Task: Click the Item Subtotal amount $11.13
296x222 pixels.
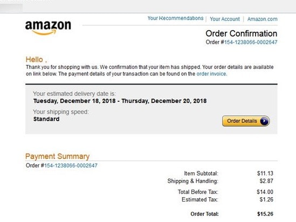Action: click(x=265, y=174)
